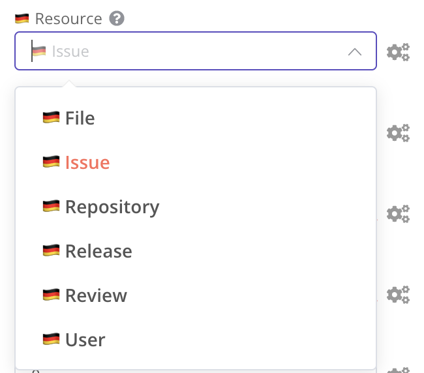The height and width of the screenshot is (373, 424).
Task: Select File from the Resource list
Action: point(80,118)
